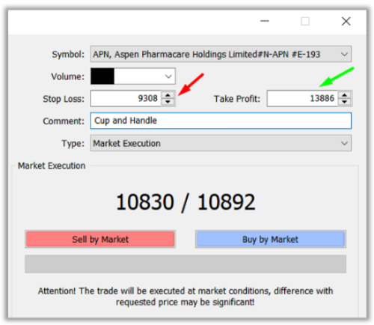Open the Type Market Execution dropdown
Screen dimensions: 374x325
(344, 143)
